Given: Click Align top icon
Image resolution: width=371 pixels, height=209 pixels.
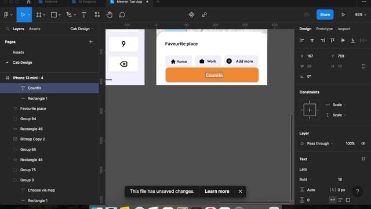Looking at the screenshot, I should coord(332,40).
